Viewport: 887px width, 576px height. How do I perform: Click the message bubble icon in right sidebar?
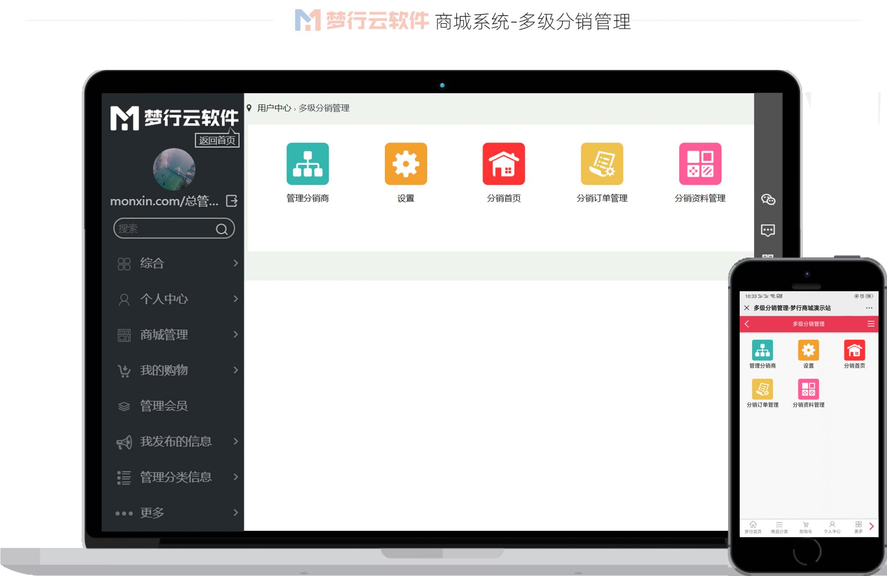click(x=768, y=230)
